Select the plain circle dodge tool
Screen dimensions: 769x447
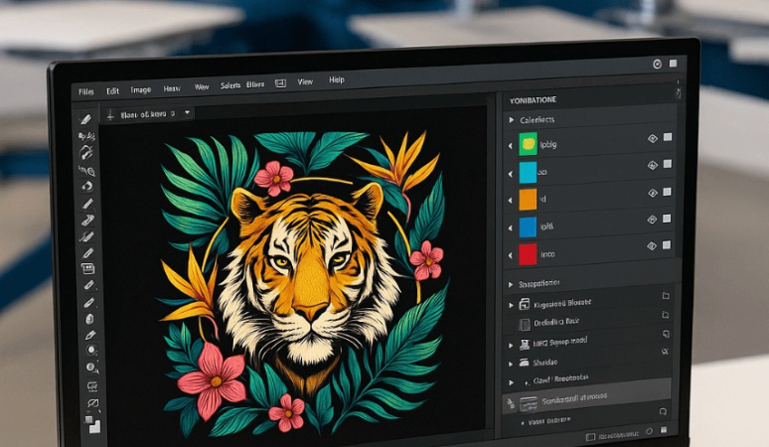pyautogui.click(x=90, y=350)
